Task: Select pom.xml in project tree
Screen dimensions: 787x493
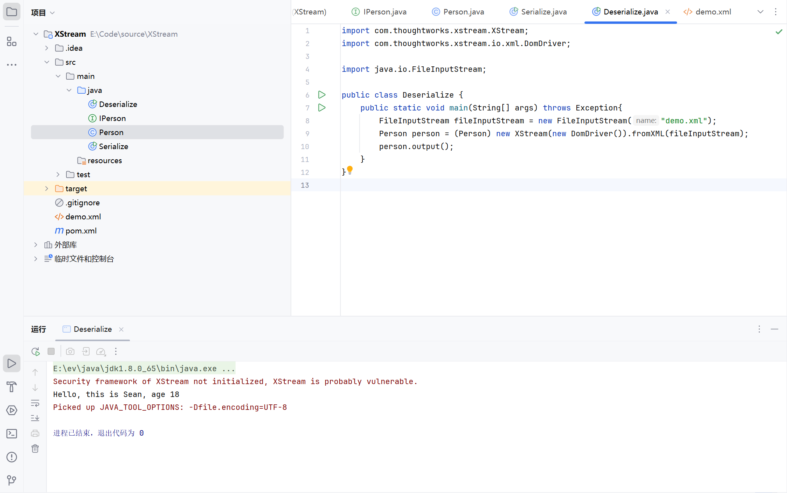Action: tap(76, 231)
